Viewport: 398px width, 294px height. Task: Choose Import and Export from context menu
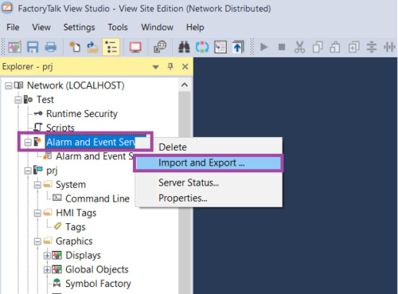coord(209,163)
